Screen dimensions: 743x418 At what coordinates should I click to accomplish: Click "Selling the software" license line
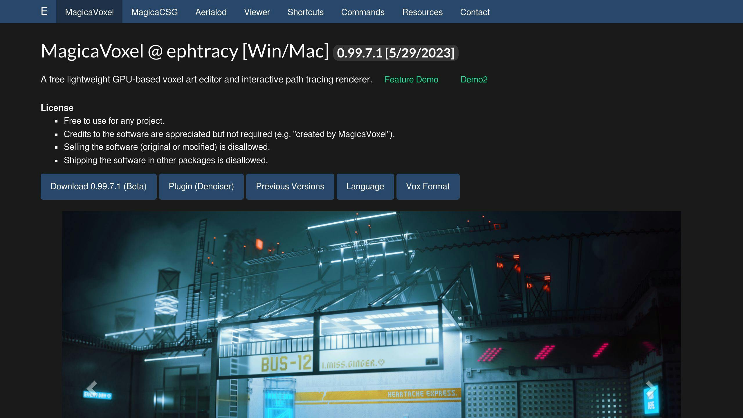(167, 147)
